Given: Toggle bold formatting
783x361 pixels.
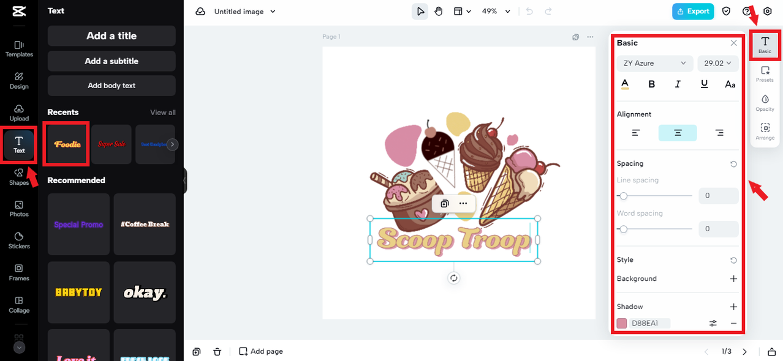Looking at the screenshot, I should [x=651, y=84].
